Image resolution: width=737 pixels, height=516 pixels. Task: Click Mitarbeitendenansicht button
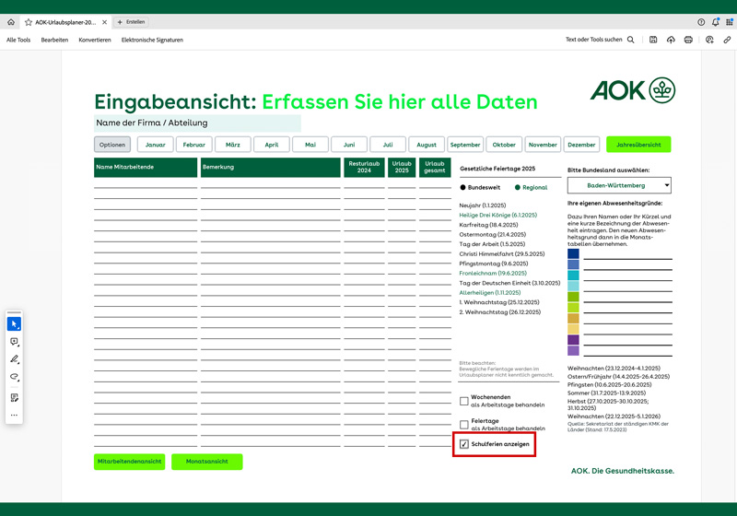(x=129, y=462)
